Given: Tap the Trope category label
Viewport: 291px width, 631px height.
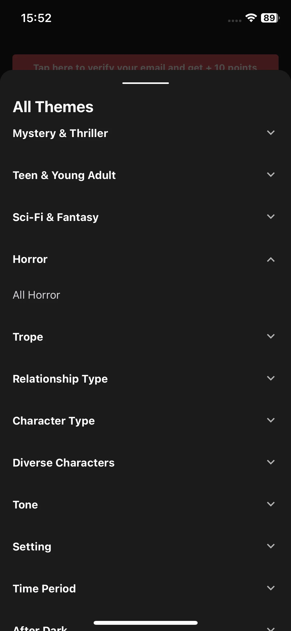Looking at the screenshot, I should (x=28, y=337).
